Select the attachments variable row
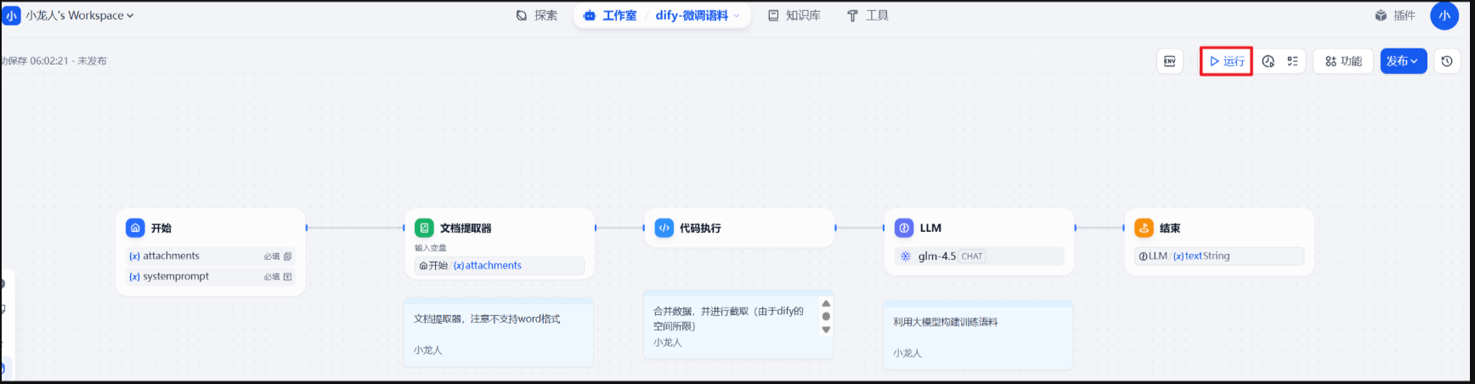1475x384 pixels. pos(211,256)
